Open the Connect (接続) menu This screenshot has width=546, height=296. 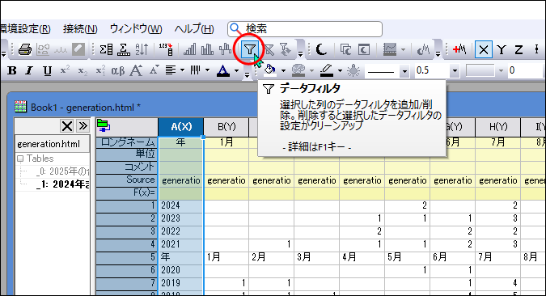80,29
